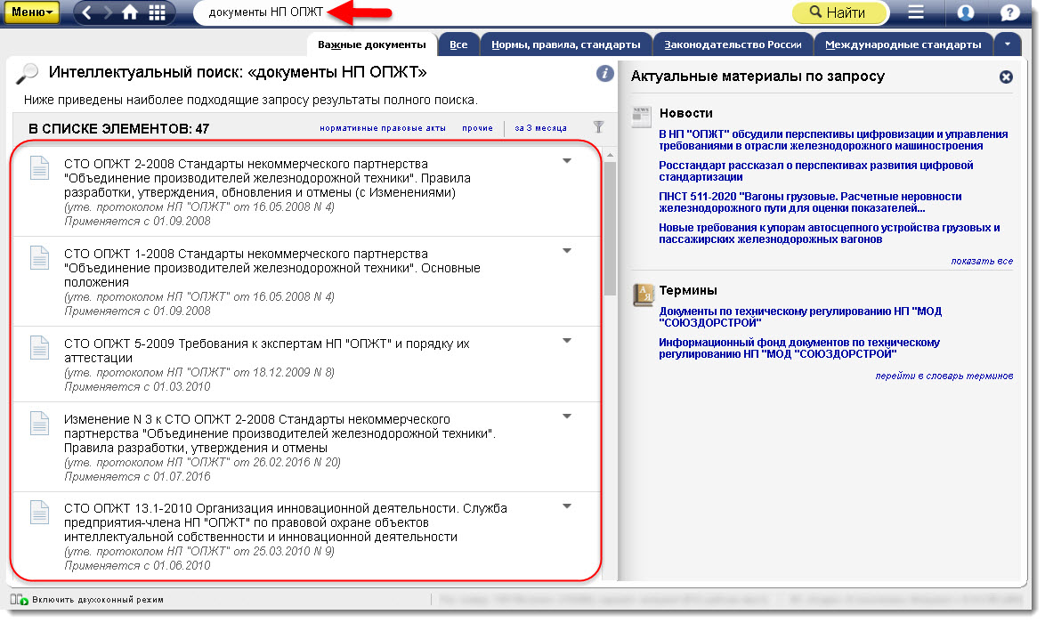1045x623 pixels.
Task: Open document СТО ОПЖТ 1-2008 Основные положения
Action: point(271,268)
